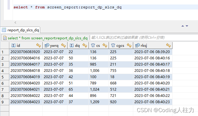Click id cell 20230706084023
The height and width of the screenshot is (116, 198).
(26, 102)
